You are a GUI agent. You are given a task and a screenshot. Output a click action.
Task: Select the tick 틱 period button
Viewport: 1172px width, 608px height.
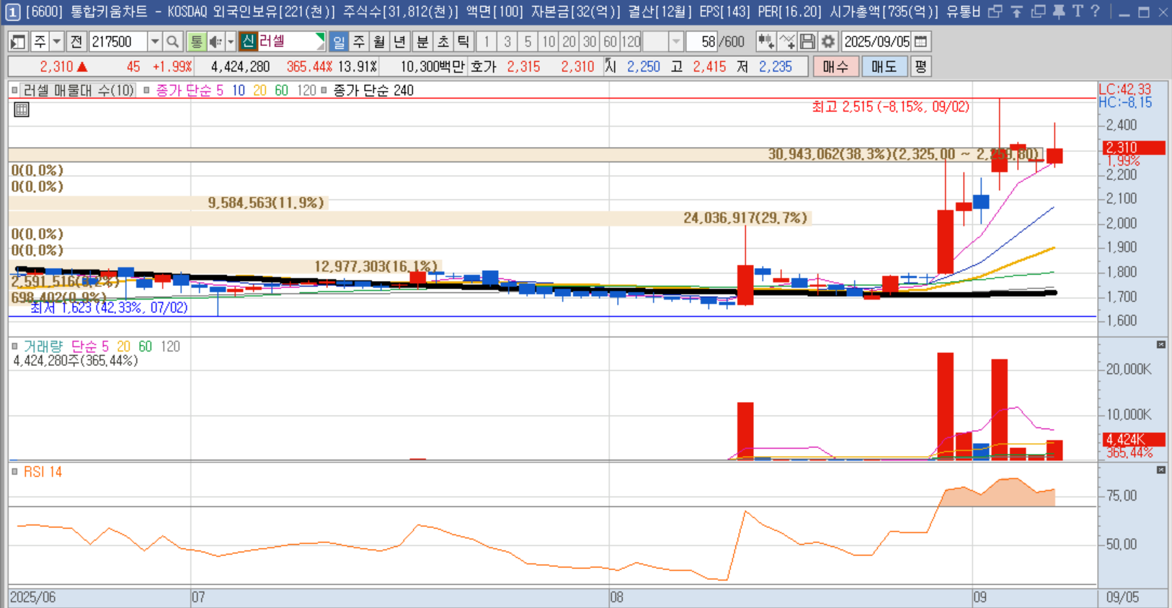463,42
